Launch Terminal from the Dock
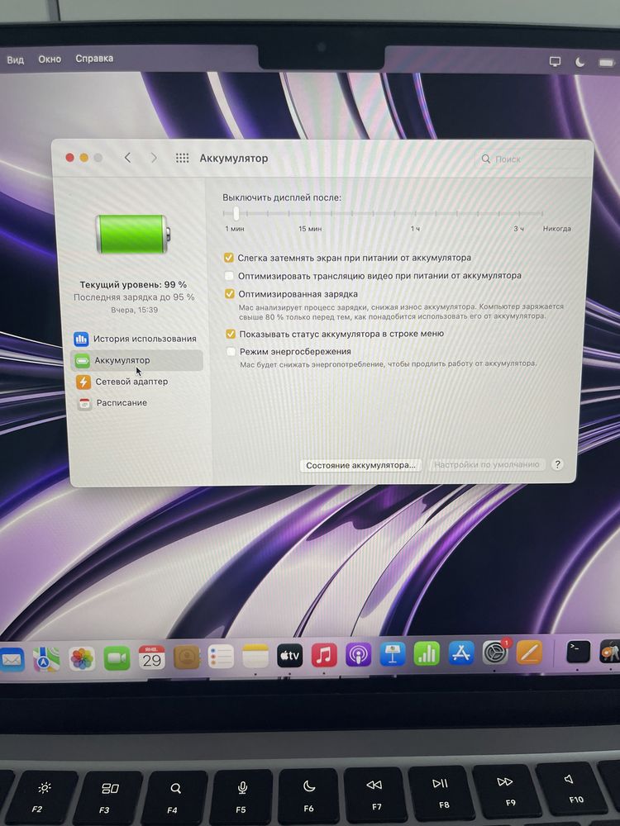 (578, 652)
